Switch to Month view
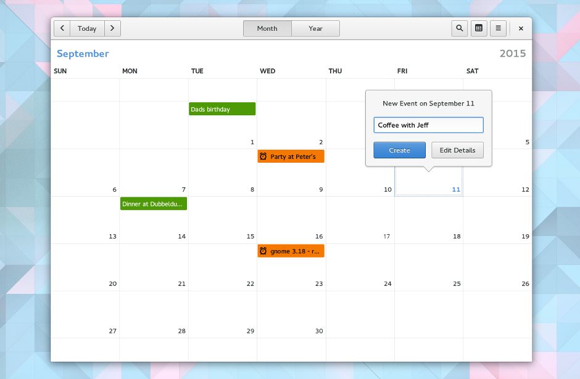Screen dimensions: 580x379 coord(267,28)
